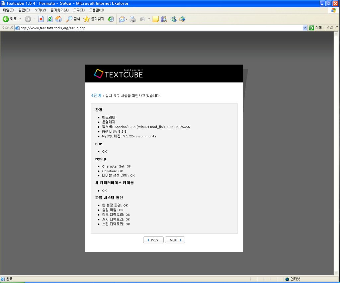Click the 인터넷 zone indicator in status bar
The image size is (340, 283).
tap(293, 279)
